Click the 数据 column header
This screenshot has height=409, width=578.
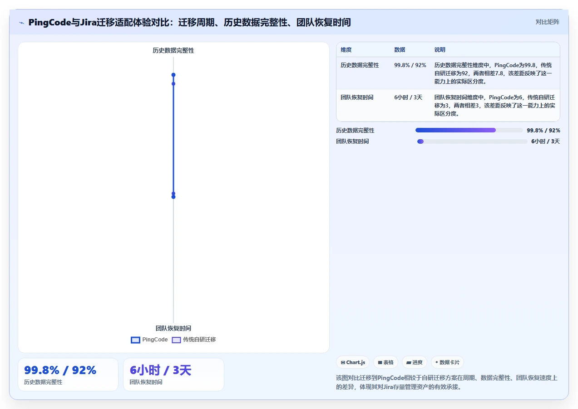[x=400, y=50]
